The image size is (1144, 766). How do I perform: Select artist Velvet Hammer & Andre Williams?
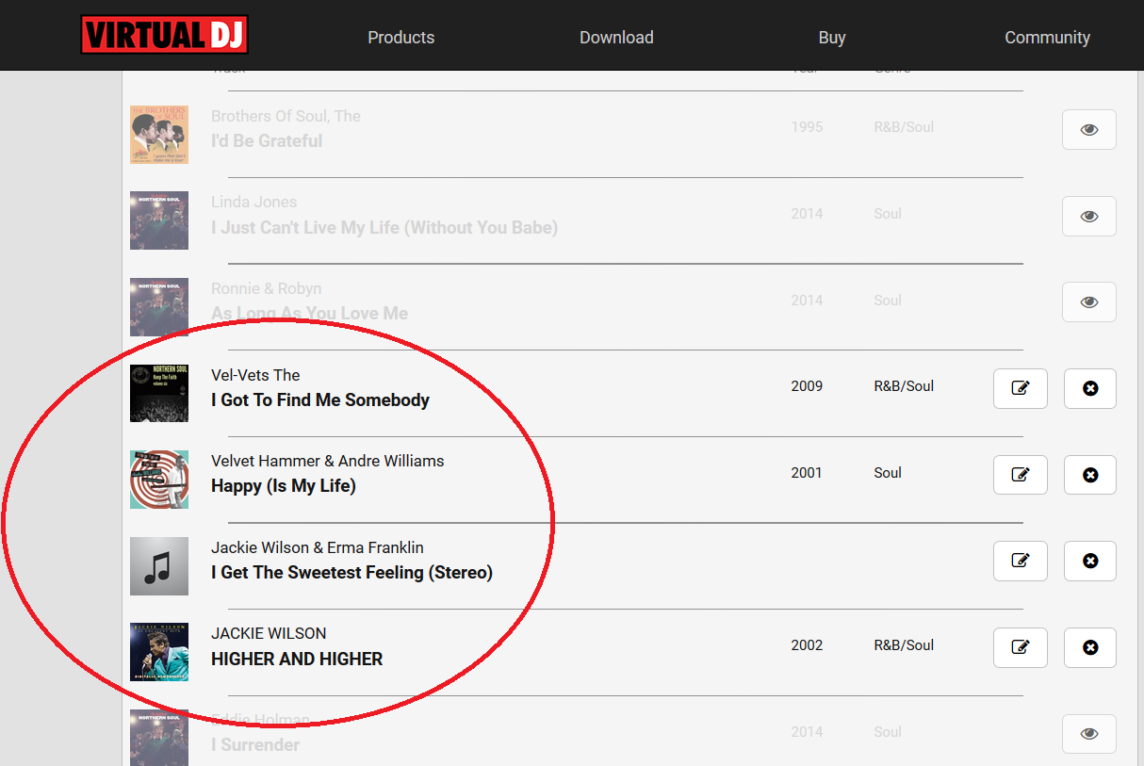point(328,461)
